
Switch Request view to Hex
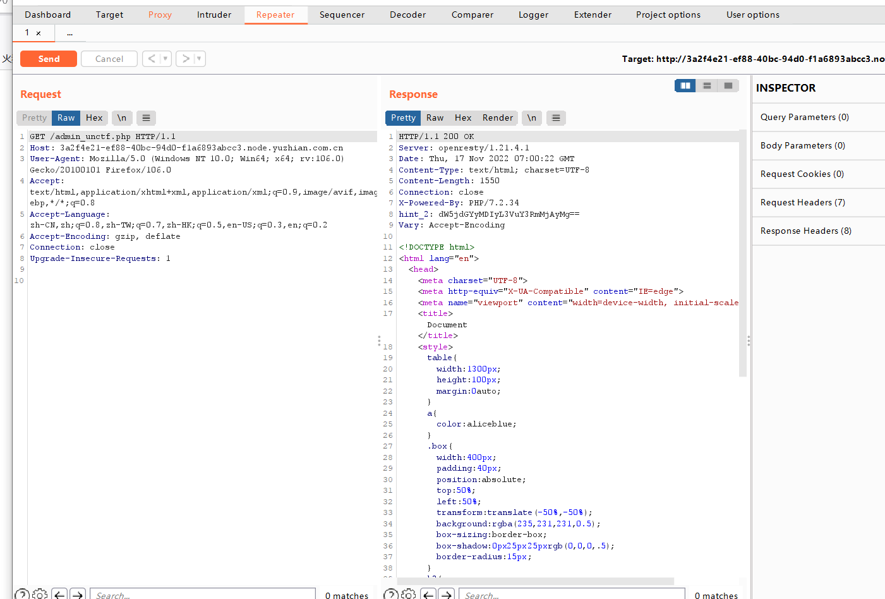point(94,118)
